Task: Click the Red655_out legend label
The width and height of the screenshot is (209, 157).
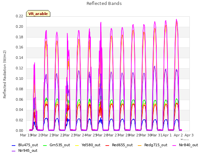Action: point(122,145)
